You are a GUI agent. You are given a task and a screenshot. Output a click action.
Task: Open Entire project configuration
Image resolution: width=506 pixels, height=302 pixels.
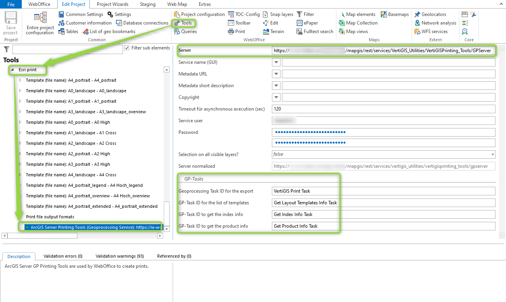40,19
